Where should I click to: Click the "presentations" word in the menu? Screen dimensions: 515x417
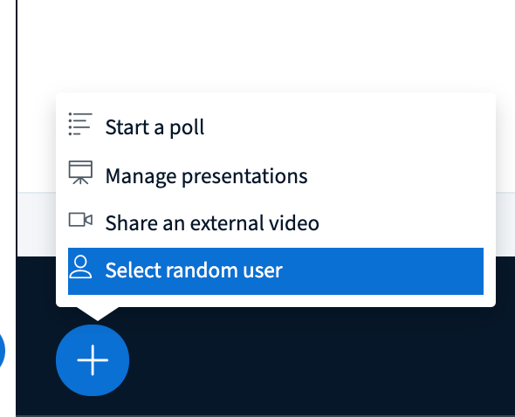(x=244, y=176)
